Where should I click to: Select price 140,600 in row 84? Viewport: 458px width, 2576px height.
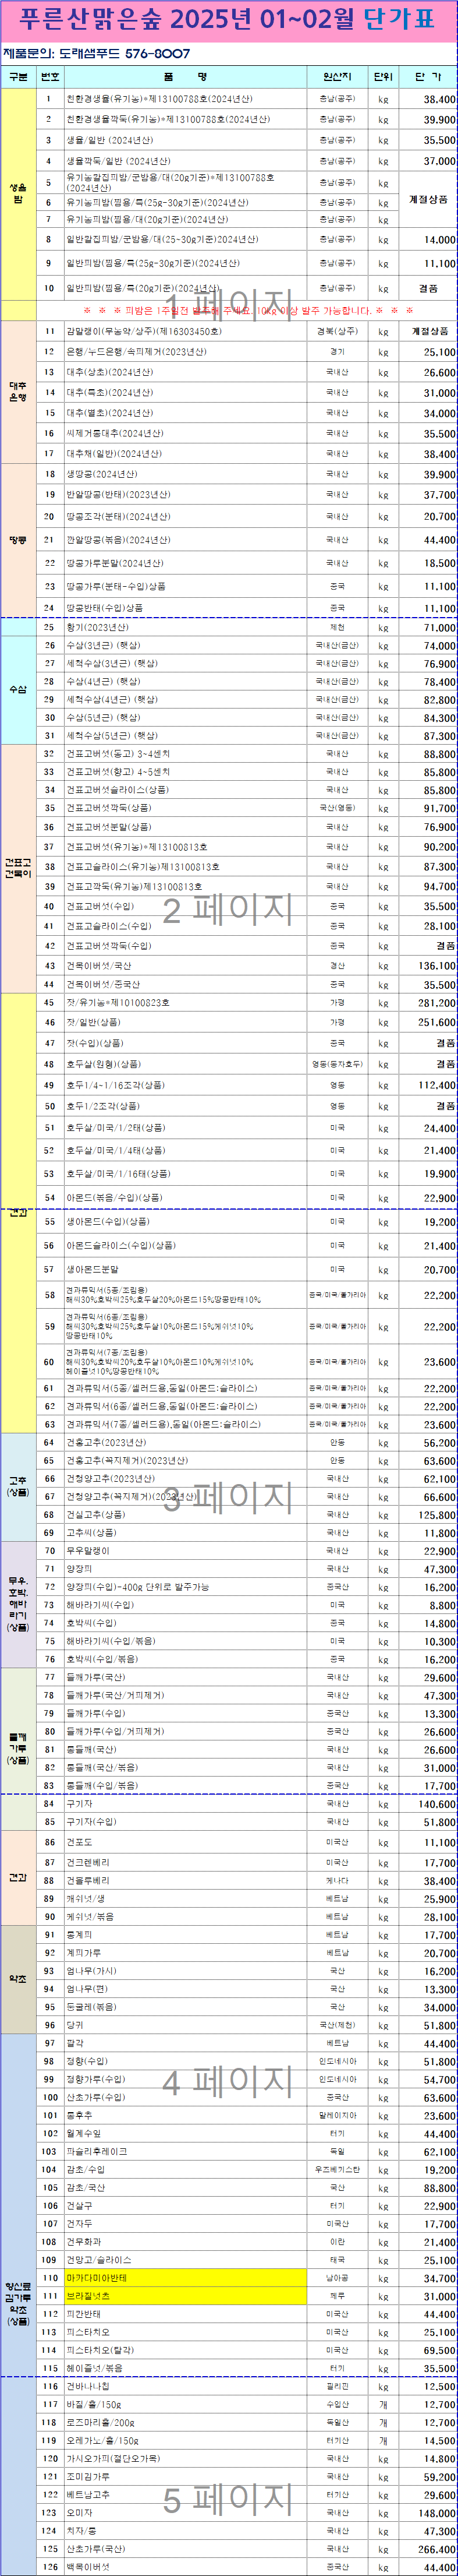point(437,1804)
